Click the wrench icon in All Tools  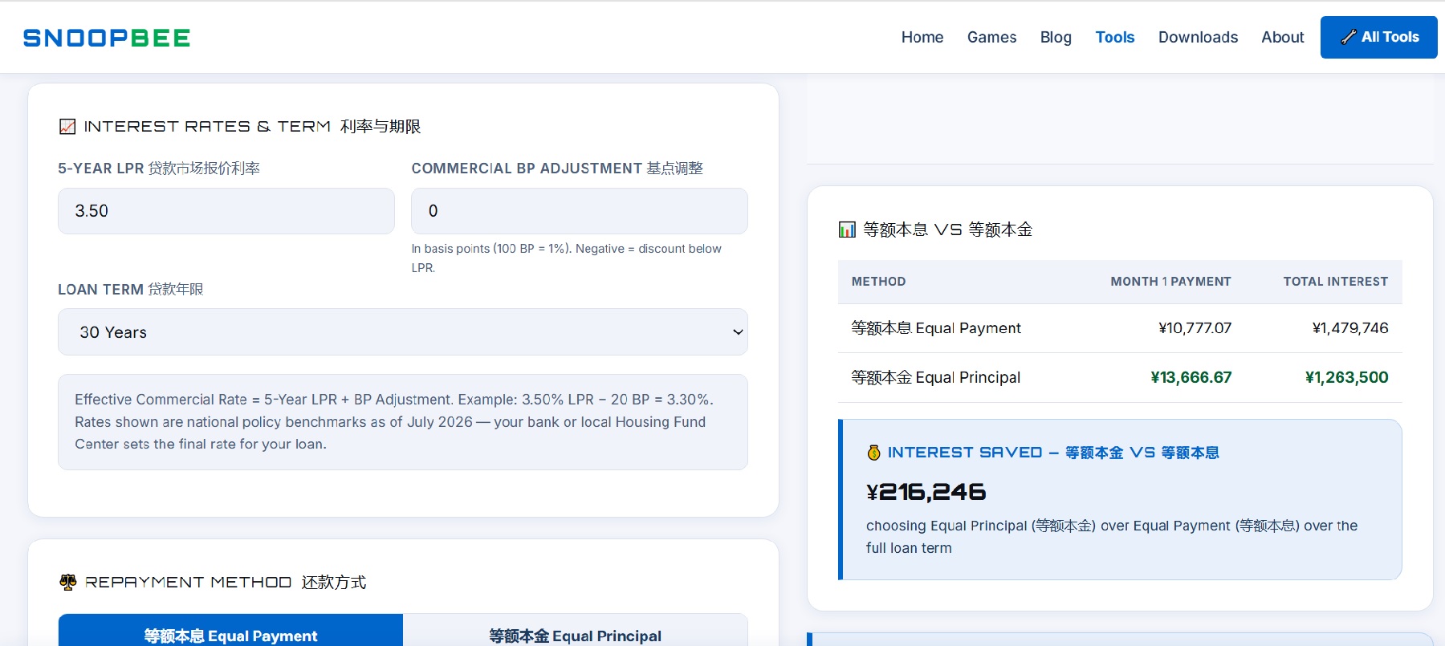click(x=1349, y=37)
